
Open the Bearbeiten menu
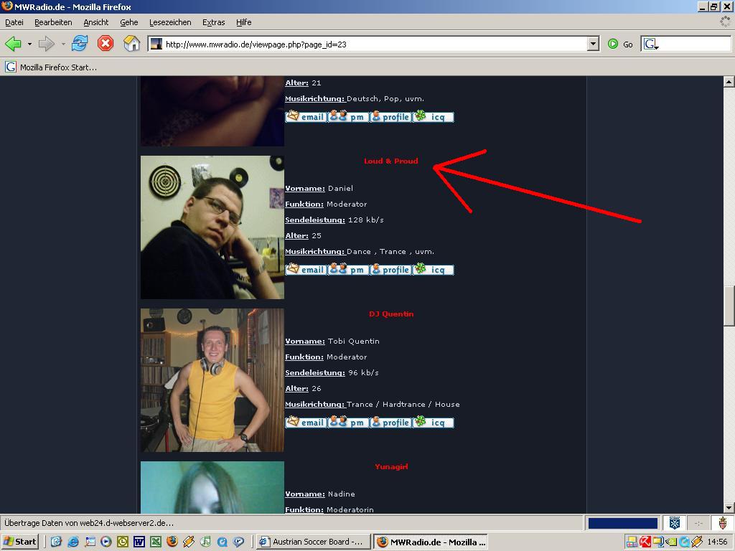[x=53, y=22]
